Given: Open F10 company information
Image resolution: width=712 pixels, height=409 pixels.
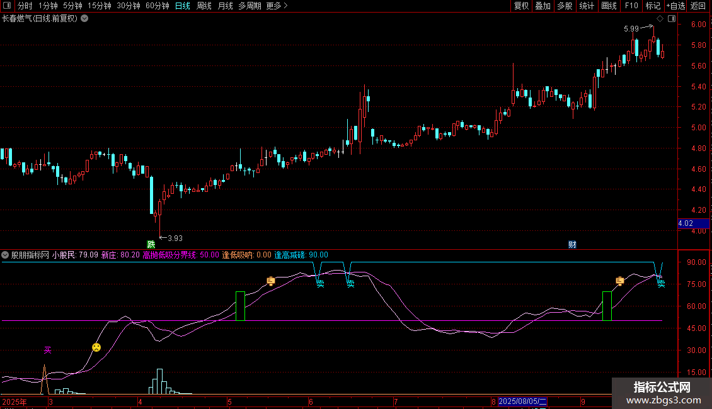Looking at the screenshot, I should pos(631,6).
